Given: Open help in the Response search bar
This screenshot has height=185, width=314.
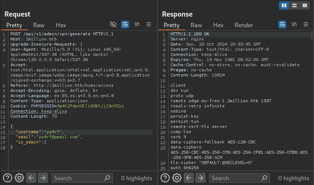Looking at the screenshot, I should [165, 178].
